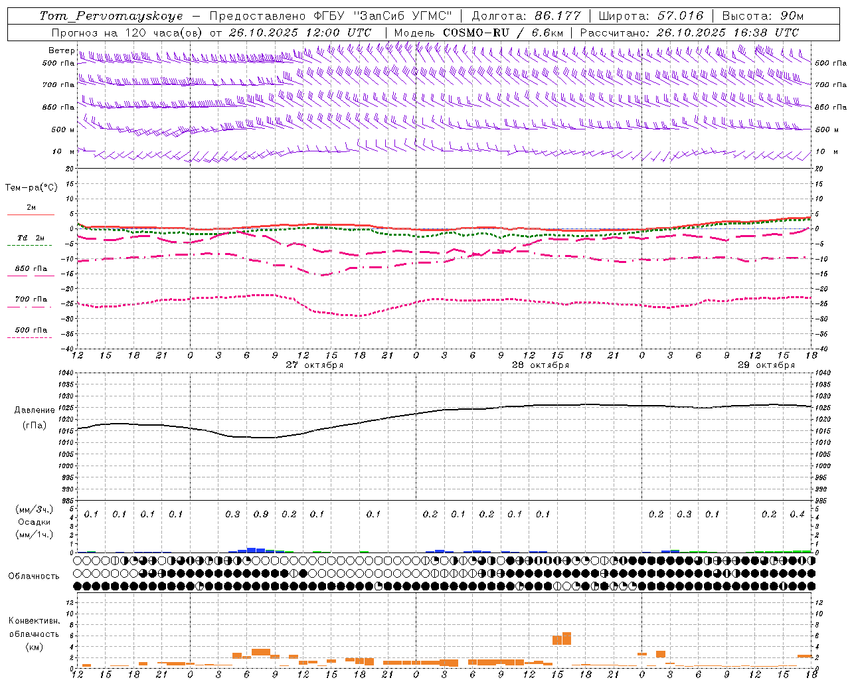This screenshot has height=680, width=850.
Task: Click the 0.9 precipitation value
Action: tap(261, 514)
